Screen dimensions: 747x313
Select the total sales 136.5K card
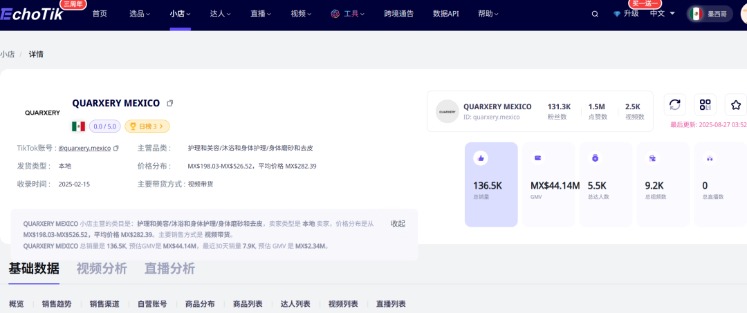point(491,184)
